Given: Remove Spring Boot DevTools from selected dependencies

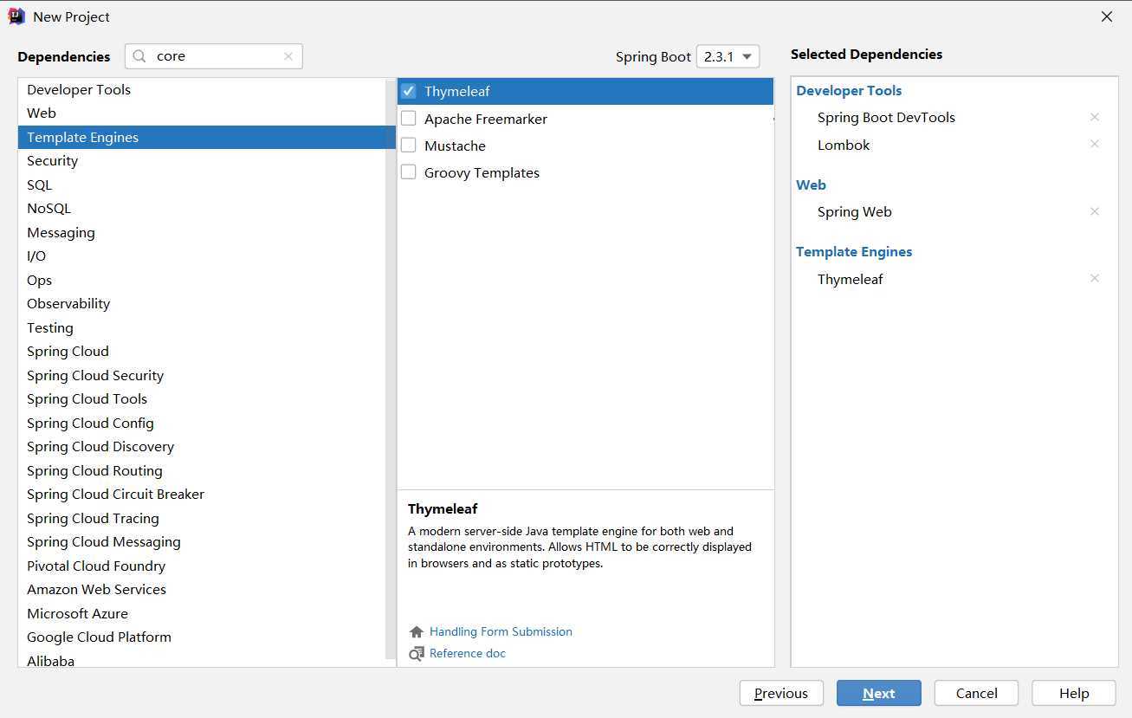Looking at the screenshot, I should 1095,118.
